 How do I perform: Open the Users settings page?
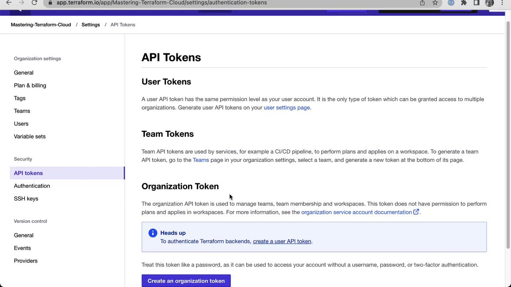pyautogui.click(x=21, y=124)
